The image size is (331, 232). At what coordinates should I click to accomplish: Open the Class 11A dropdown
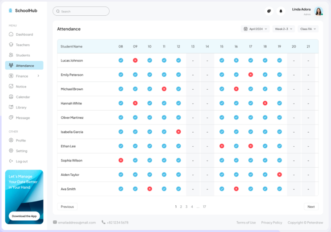tap(308, 29)
